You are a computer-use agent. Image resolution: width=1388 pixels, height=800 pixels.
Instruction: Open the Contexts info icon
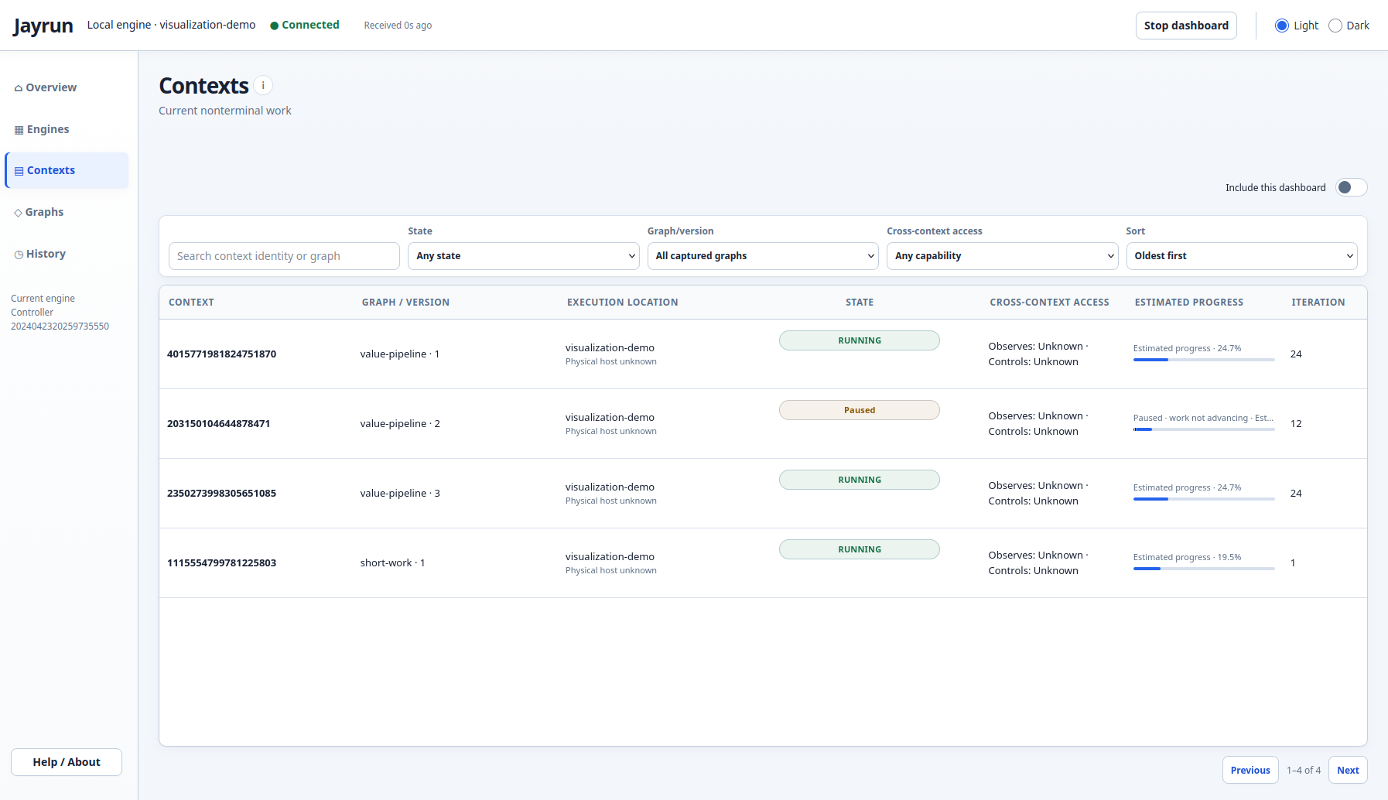point(263,85)
